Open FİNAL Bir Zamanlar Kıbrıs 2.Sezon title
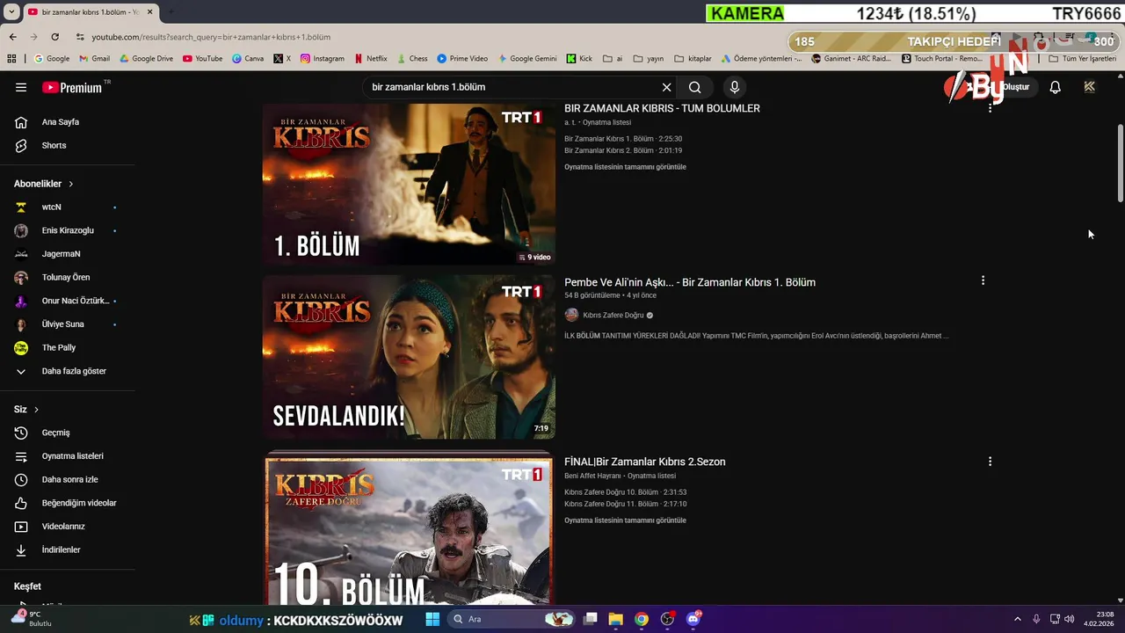This screenshot has width=1125, height=633. point(645,462)
